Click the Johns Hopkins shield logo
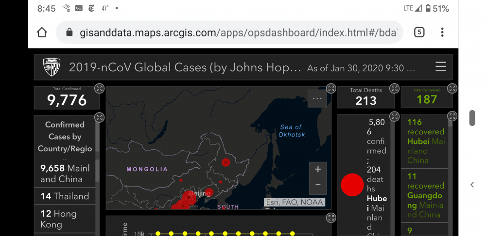The width and height of the screenshot is (486, 236). click(x=52, y=67)
